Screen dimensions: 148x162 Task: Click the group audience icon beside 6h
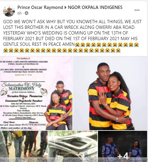[27, 13]
